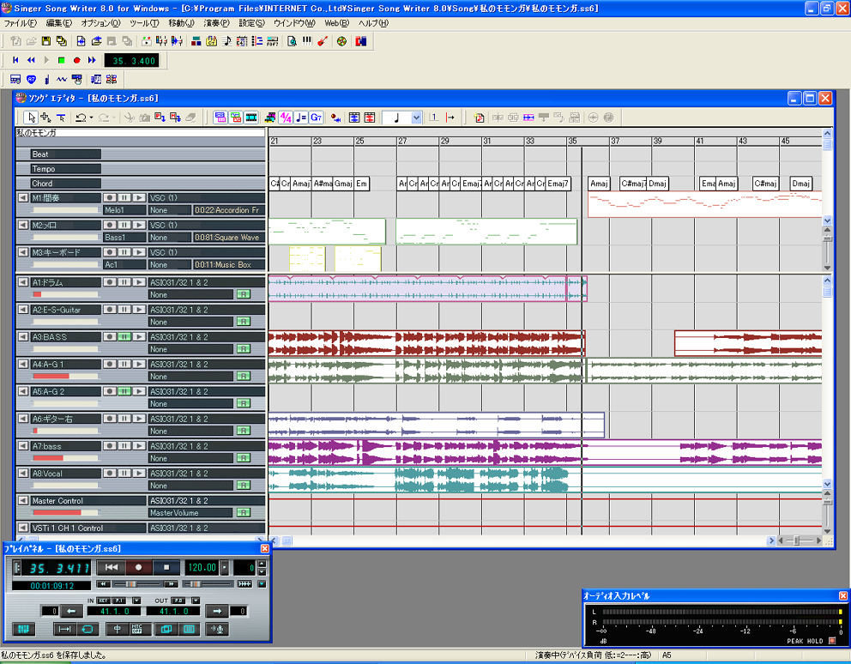
Task: Click the time signature 4/4 icon
Action: (286, 118)
